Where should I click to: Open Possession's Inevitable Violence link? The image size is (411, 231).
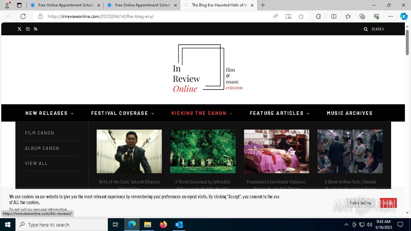276,185
